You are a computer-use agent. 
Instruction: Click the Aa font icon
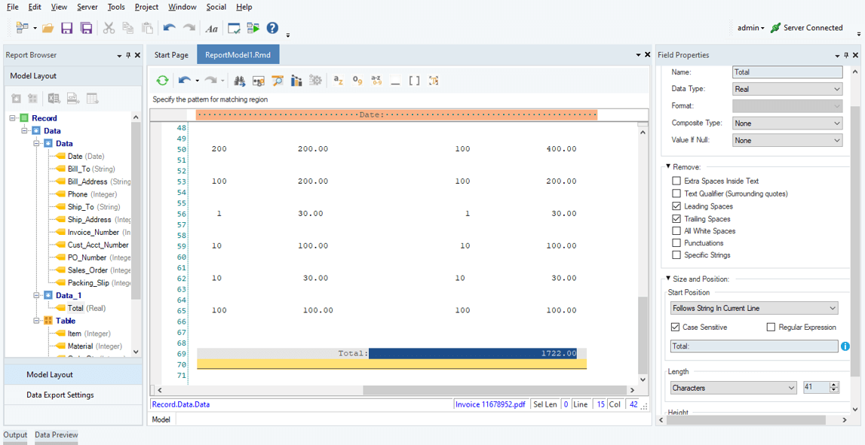click(211, 29)
